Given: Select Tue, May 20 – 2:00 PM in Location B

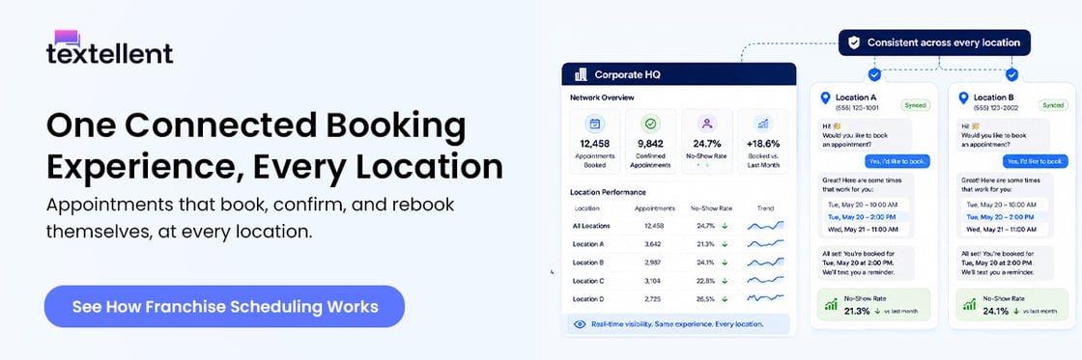Looking at the screenshot, I should 1004,216.
